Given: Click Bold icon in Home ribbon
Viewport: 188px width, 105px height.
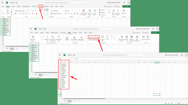Looking at the screenshot, I should [16, 14].
